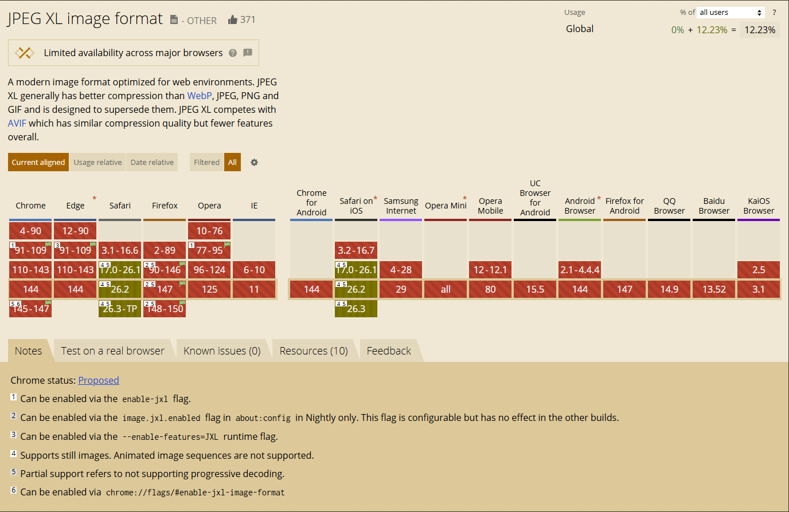
Task: Click the settings gear icon beside All
Action: tap(254, 163)
